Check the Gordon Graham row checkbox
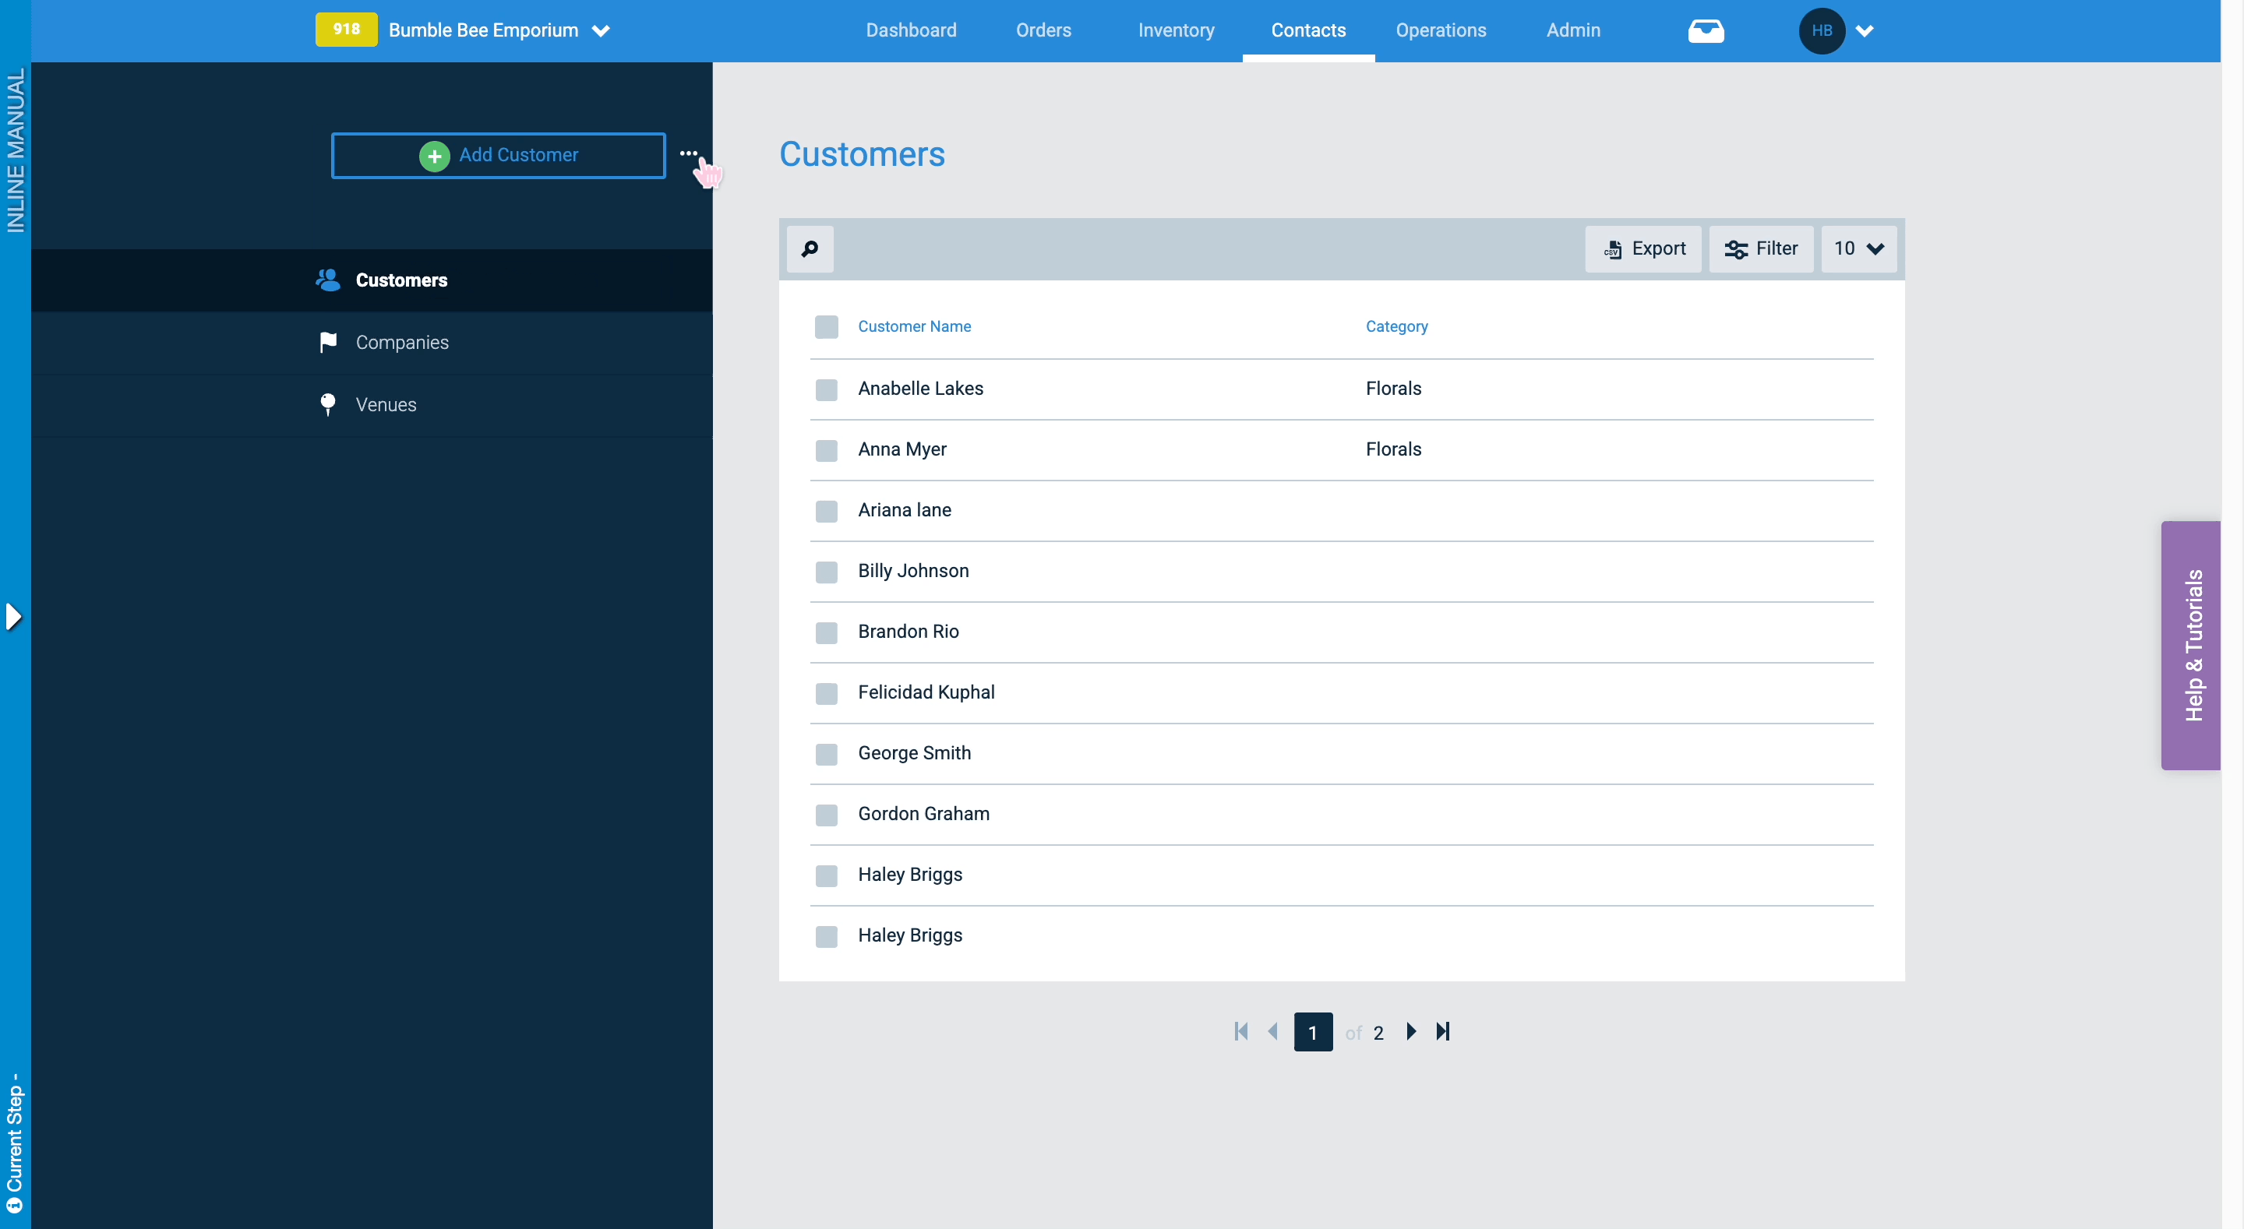 826,815
